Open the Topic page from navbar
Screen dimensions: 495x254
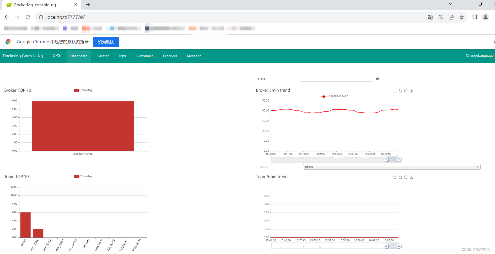click(x=123, y=56)
